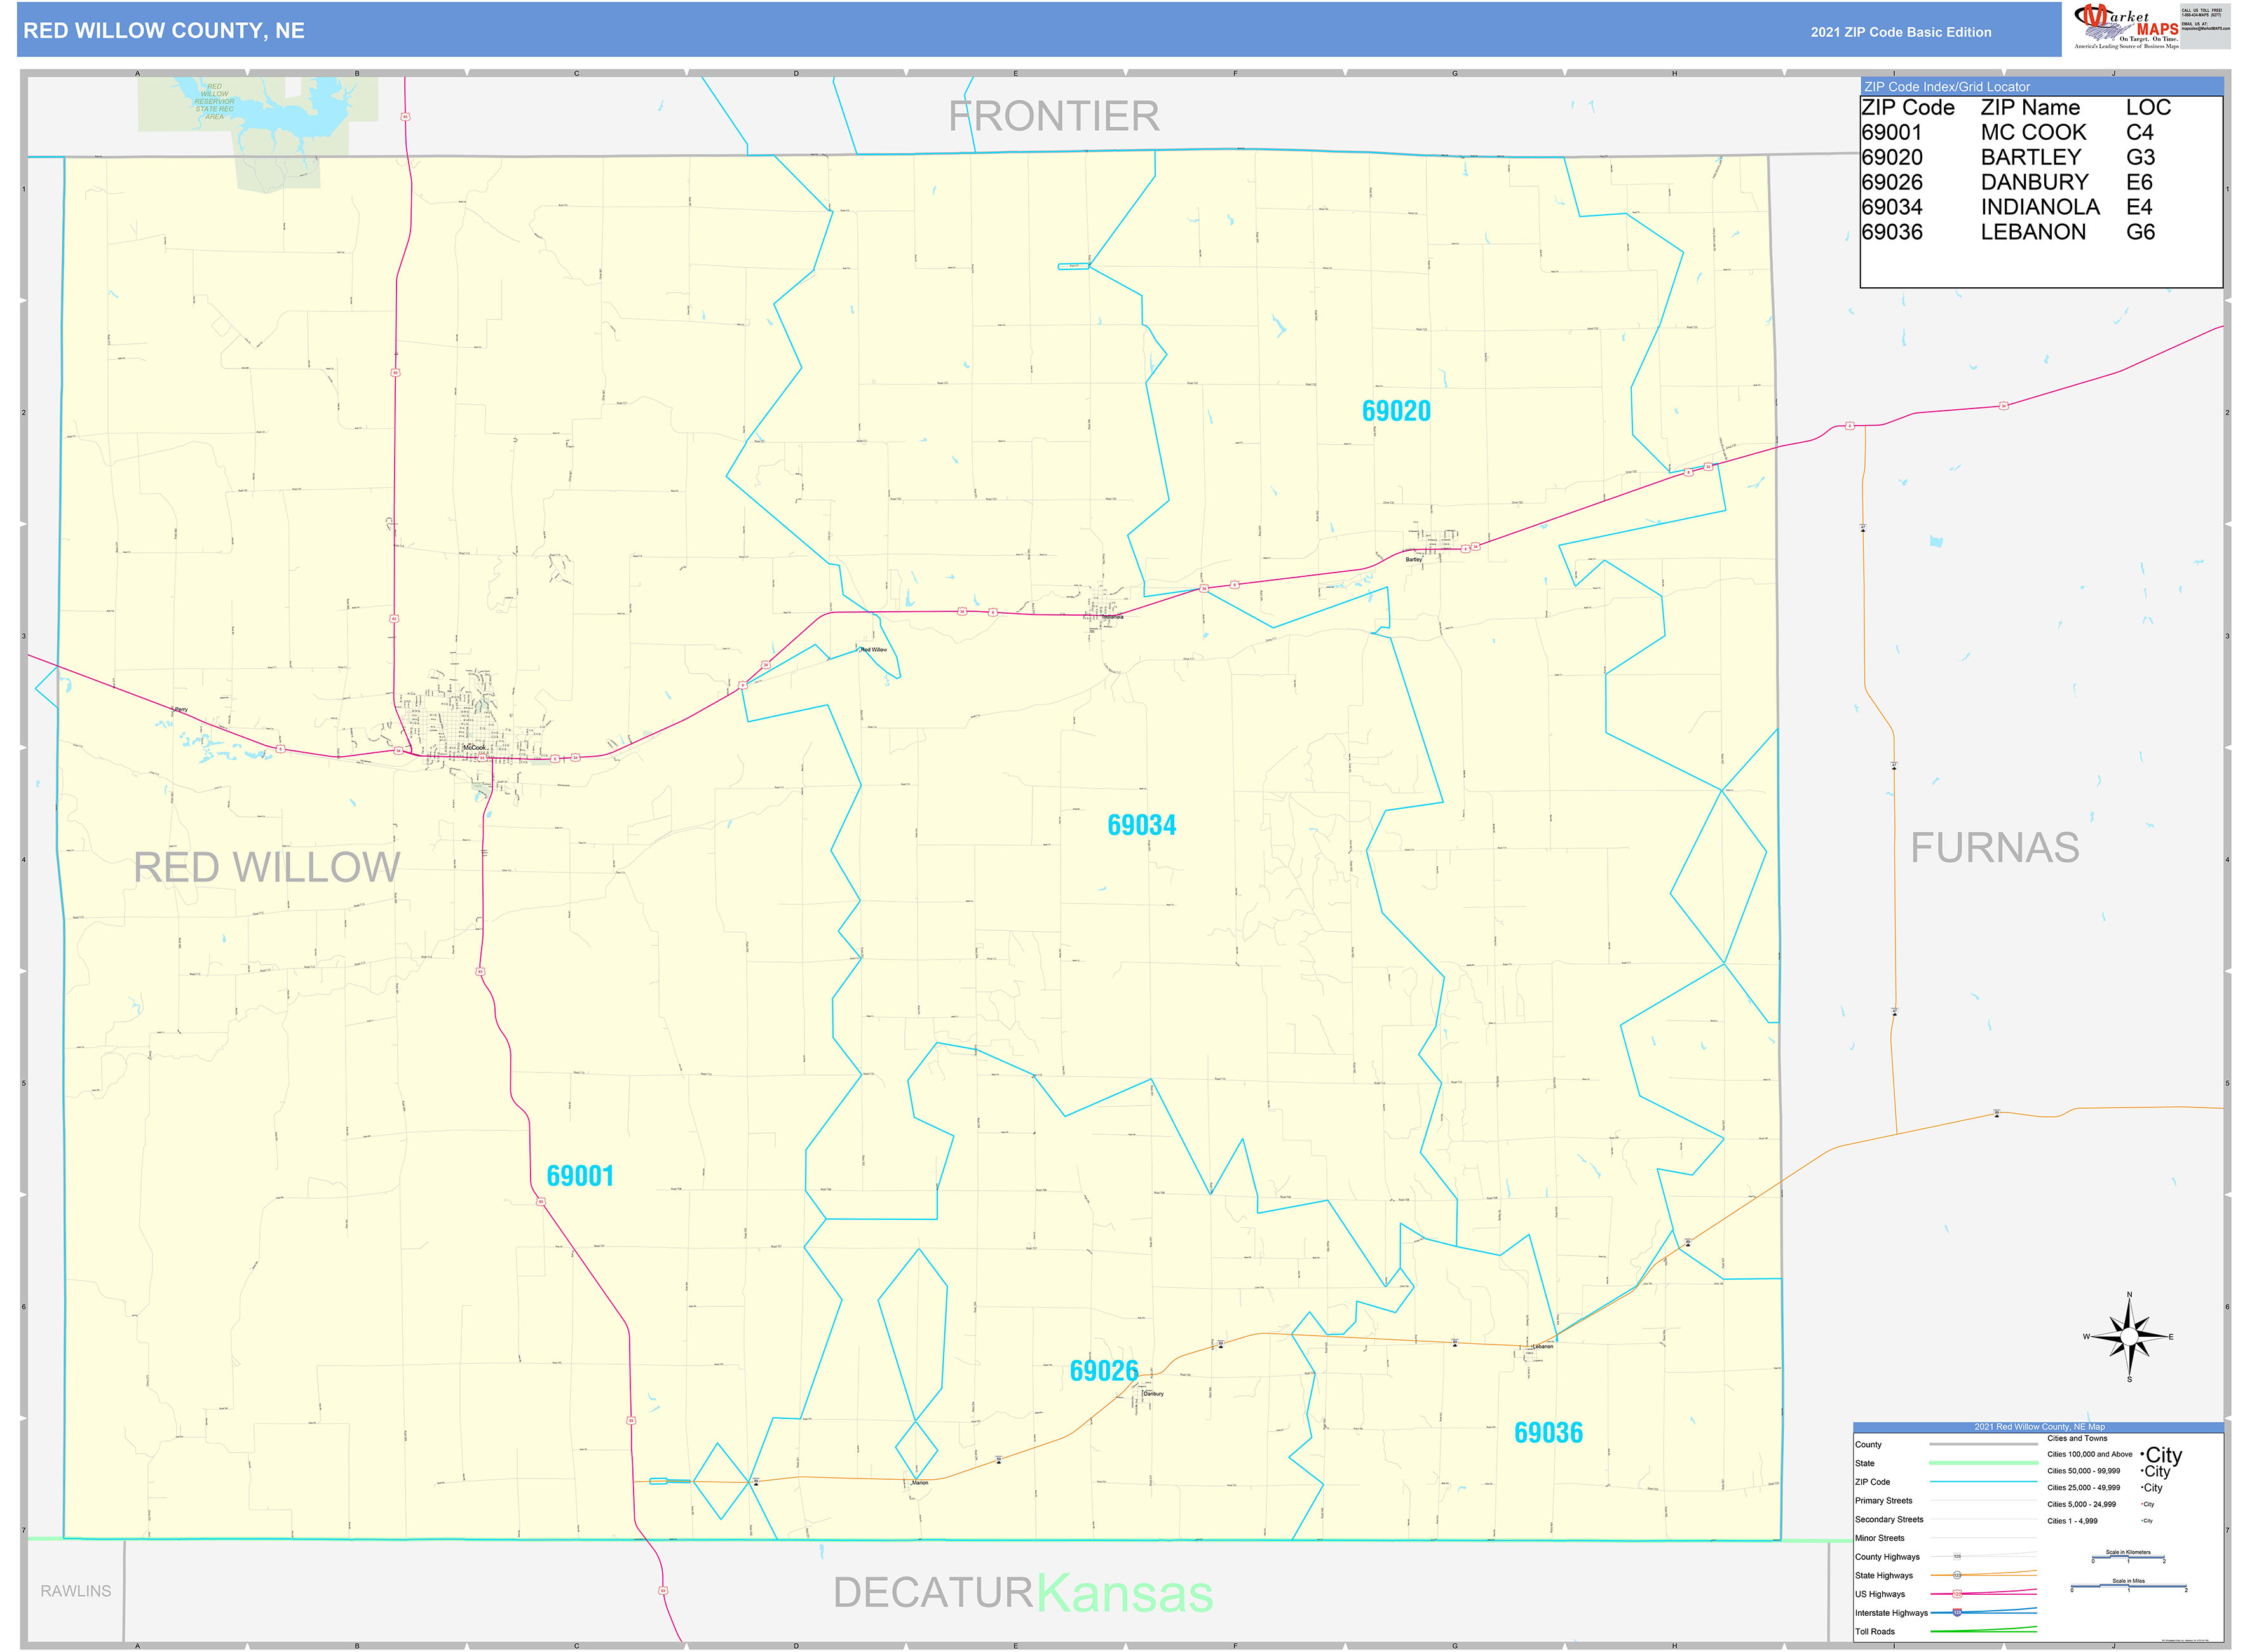Select the State Highways orange line symbol

(1958, 1576)
